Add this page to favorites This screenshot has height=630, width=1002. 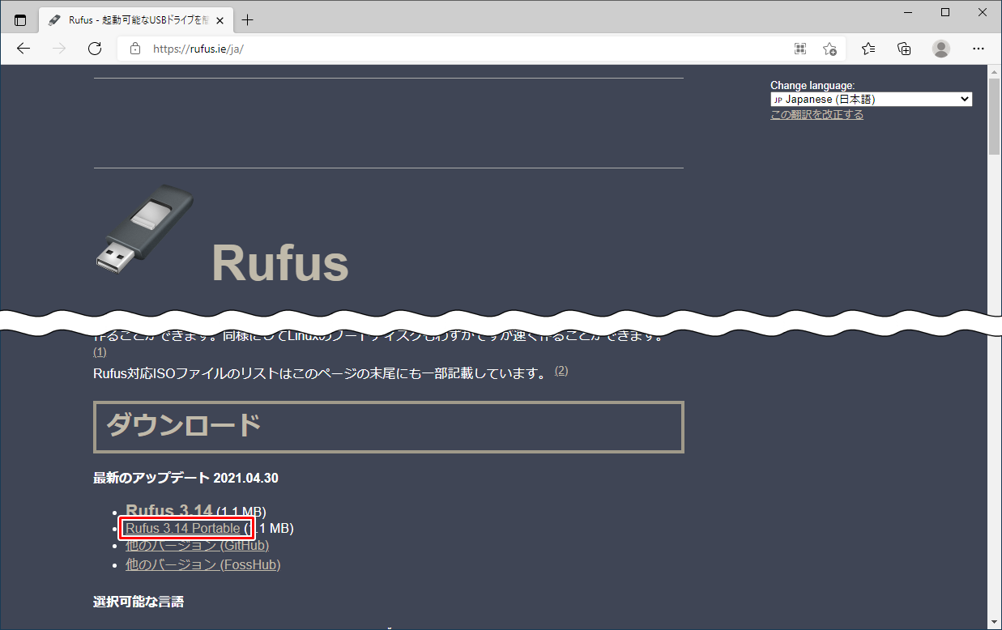click(x=829, y=49)
